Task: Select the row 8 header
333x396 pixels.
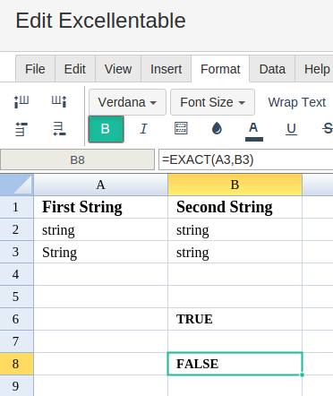Action: click(16, 364)
